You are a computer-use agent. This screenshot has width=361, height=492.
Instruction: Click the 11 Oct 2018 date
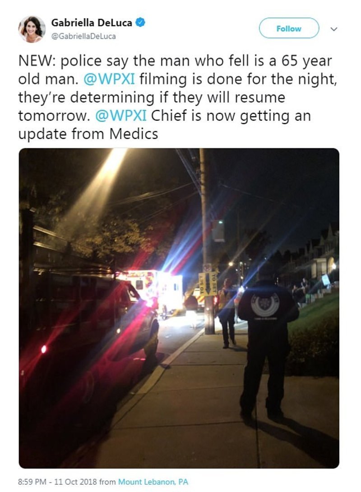click(x=76, y=482)
